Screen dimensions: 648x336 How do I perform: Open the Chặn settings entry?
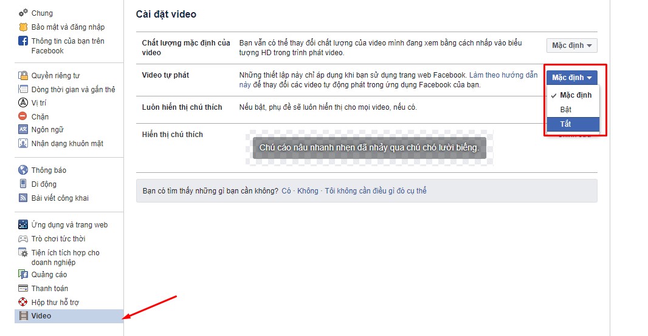40,116
